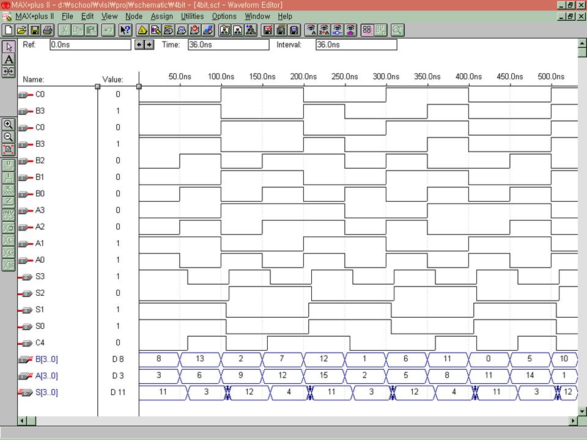Select the Text tool labeled A
This screenshot has width=587, height=440.
point(9,59)
